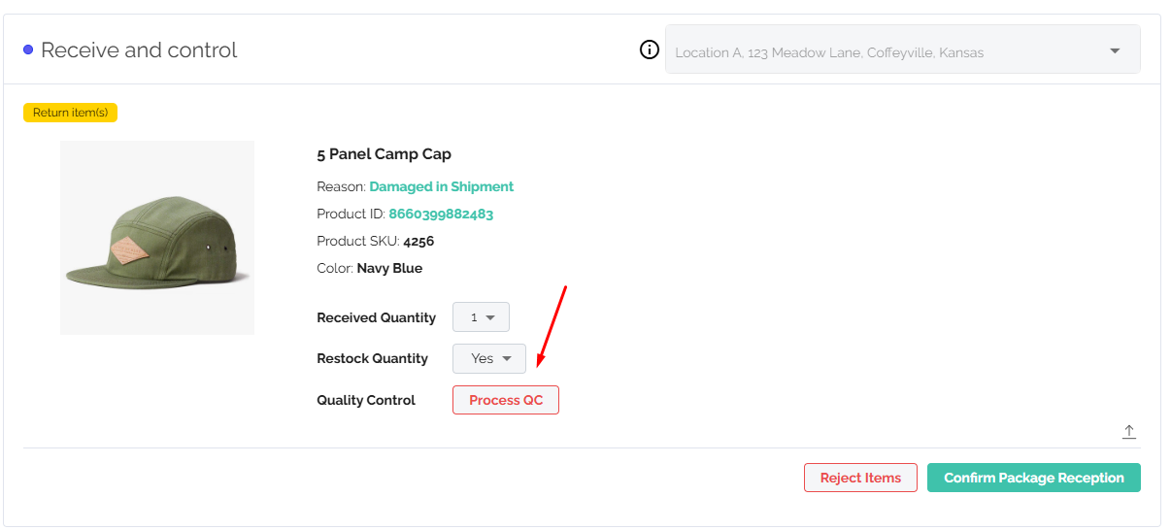
Task: Click the green cap product thumbnail
Action: click(x=157, y=238)
